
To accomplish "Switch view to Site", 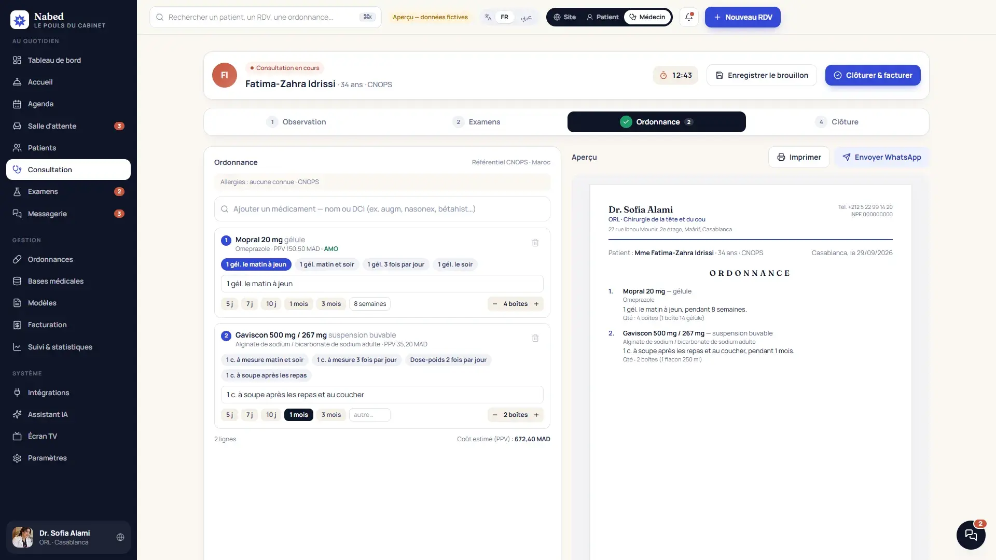I will (x=564, y=17).
